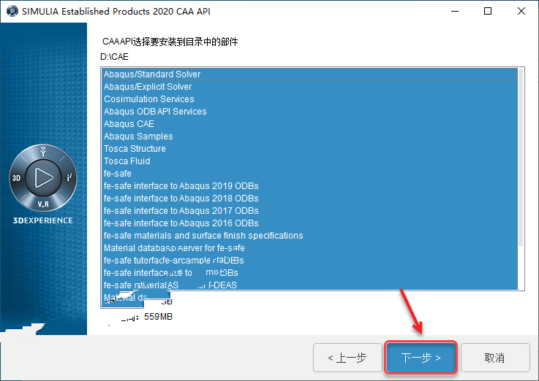The image size is (539, 381).
Task: Select Abaqus/Explicit Solver component
Action: (x=309, y=87)
